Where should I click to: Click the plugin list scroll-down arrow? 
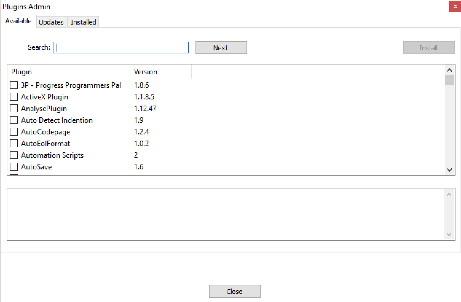coord(450,170)
